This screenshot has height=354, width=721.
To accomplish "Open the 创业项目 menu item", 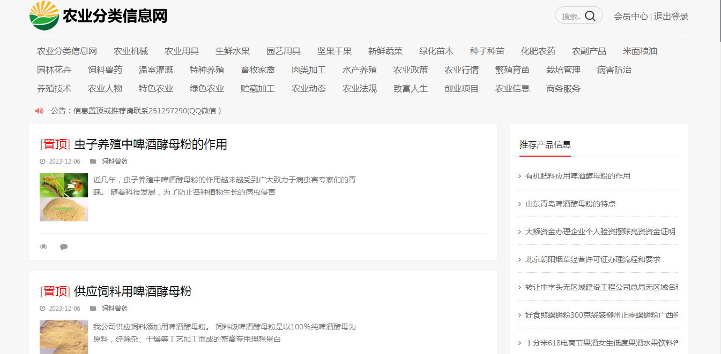I will (x=461, y=88).
